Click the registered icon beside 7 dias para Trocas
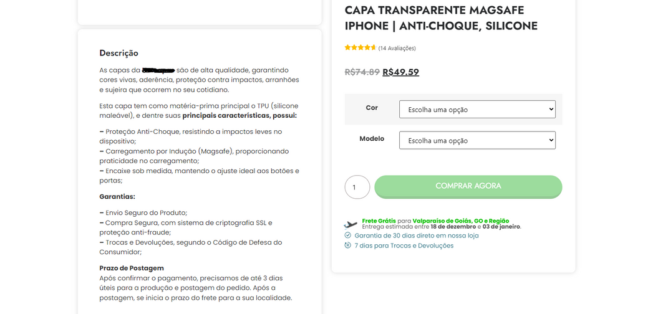This screenshot has height=314, width=658. 347,245
